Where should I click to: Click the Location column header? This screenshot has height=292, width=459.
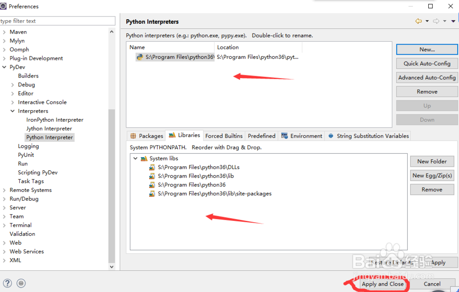click(258, 47)
